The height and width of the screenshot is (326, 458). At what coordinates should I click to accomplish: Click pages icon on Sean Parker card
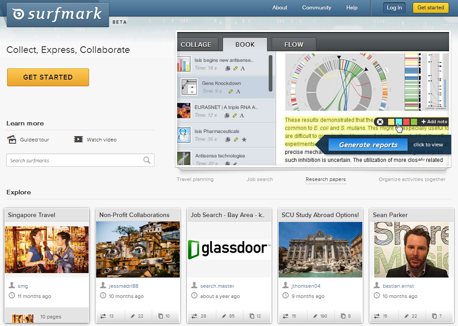tap(434, 316)
